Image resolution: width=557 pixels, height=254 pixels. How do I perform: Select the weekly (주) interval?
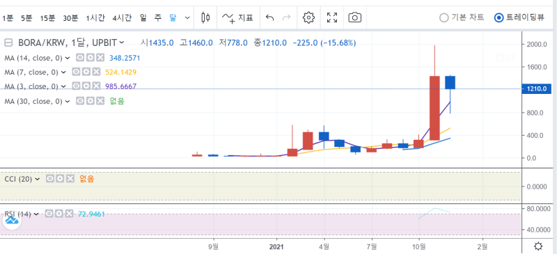point(158,18)
